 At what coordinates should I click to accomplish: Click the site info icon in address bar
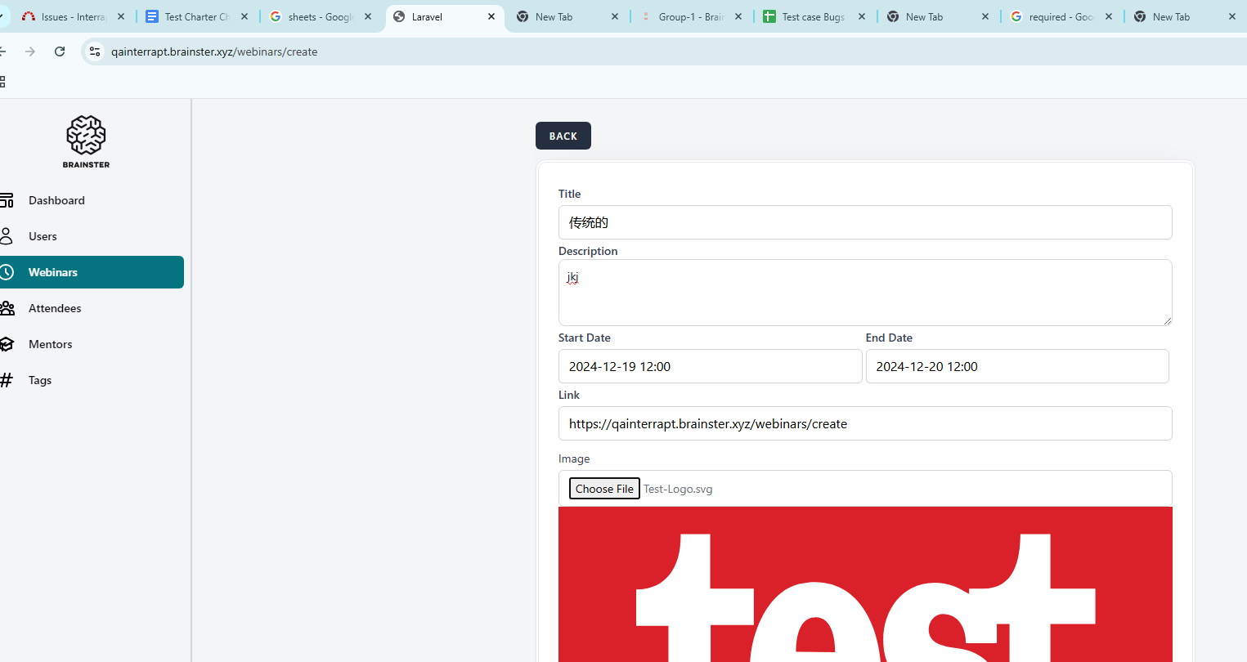click(95, 51)
